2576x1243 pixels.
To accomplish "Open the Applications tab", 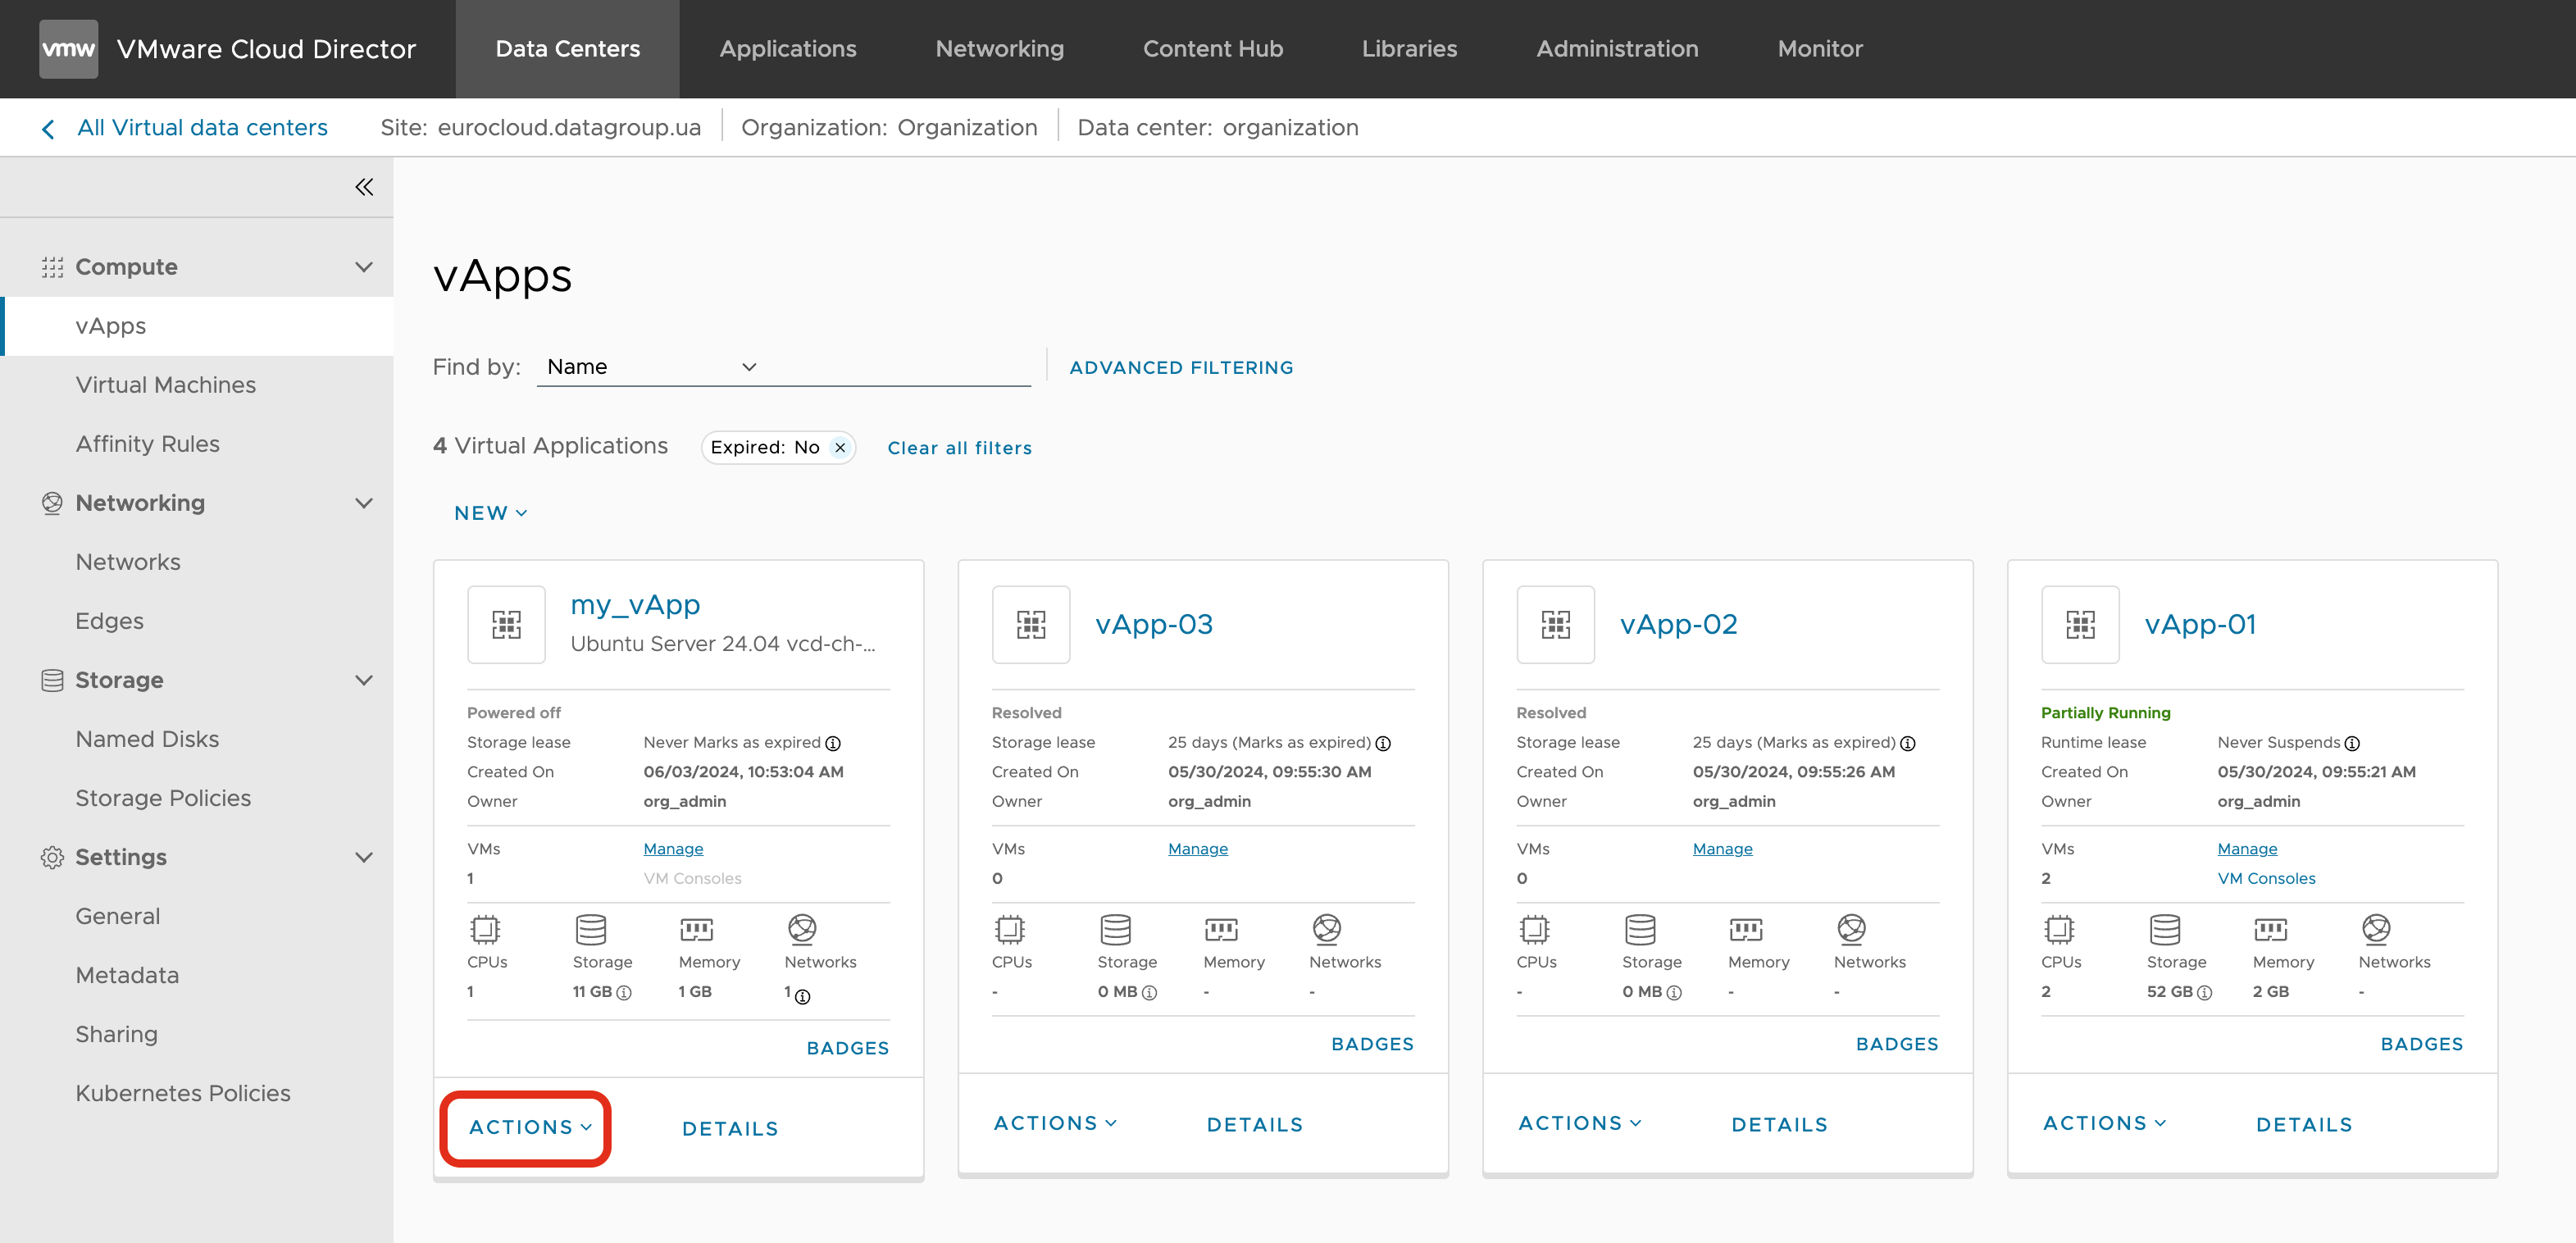I will point(788,49).
